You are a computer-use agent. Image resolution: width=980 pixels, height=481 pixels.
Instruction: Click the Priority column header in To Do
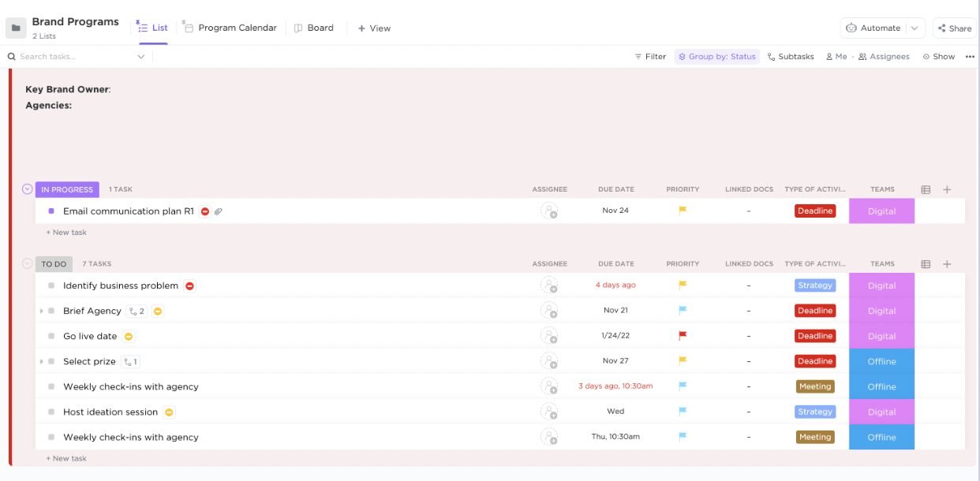click(x=683, y=264)
